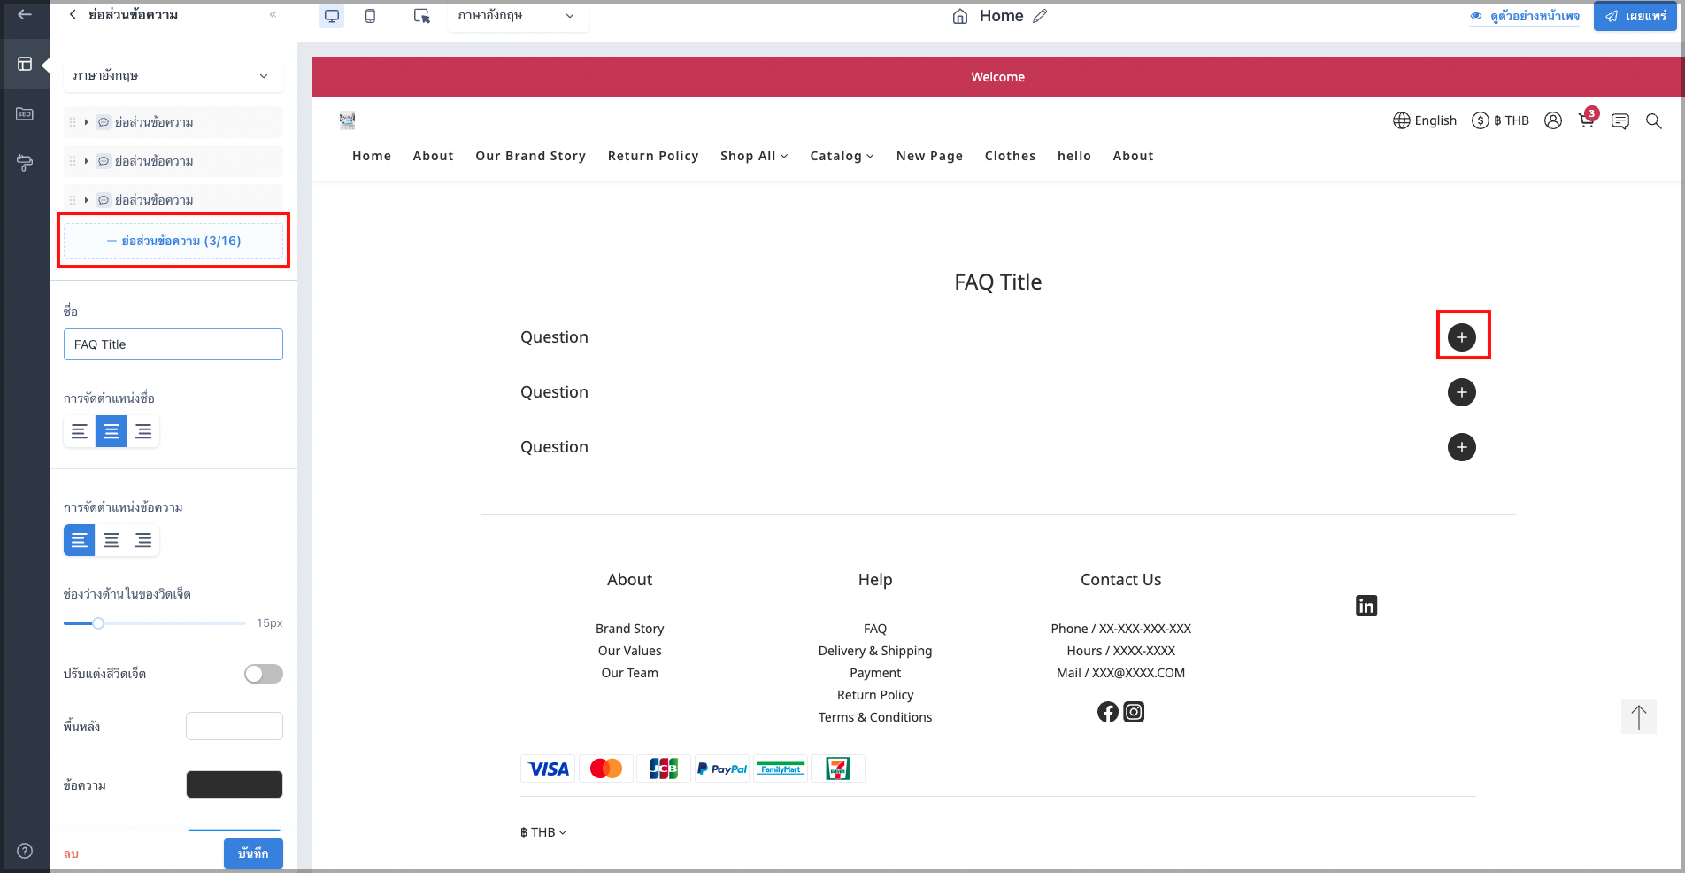This screenshot has height=873, width=1685.
Task: Click the PayPal payment badge
Action: pos(722,769)
